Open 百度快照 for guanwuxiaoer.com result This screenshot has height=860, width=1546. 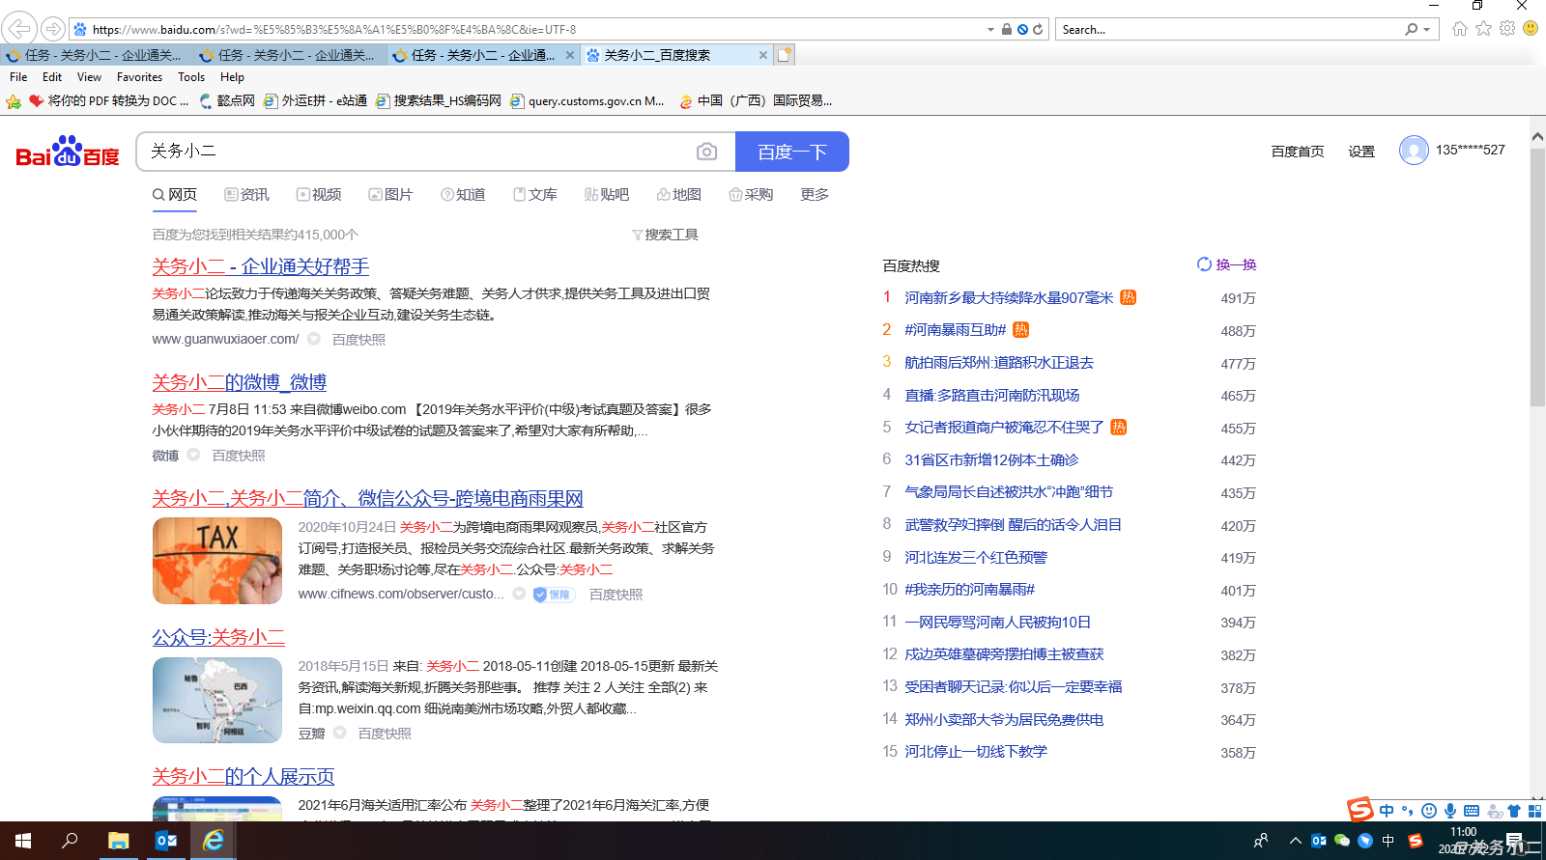coord(358,340)
